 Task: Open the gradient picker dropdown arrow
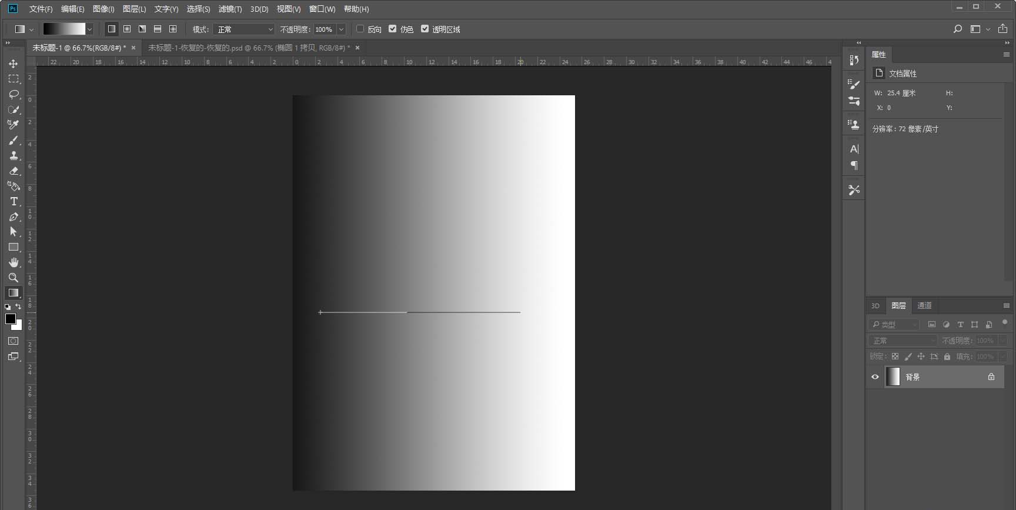90,29
